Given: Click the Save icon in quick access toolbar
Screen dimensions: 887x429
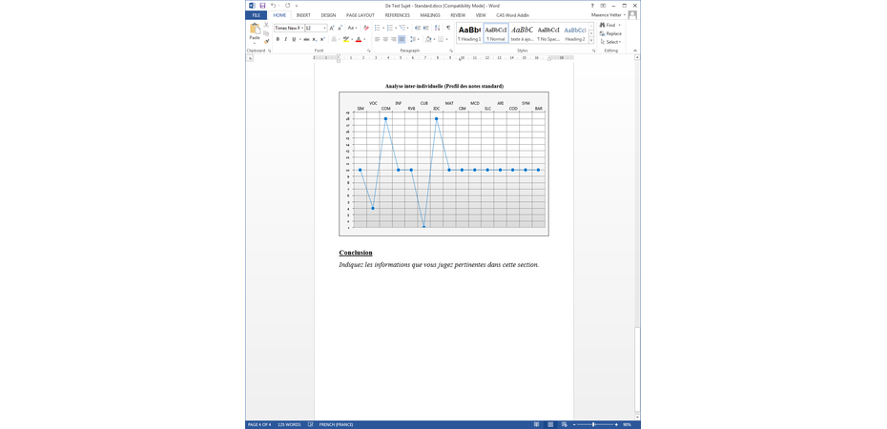Looking at the screenshot, I should (x=262, y=6).
